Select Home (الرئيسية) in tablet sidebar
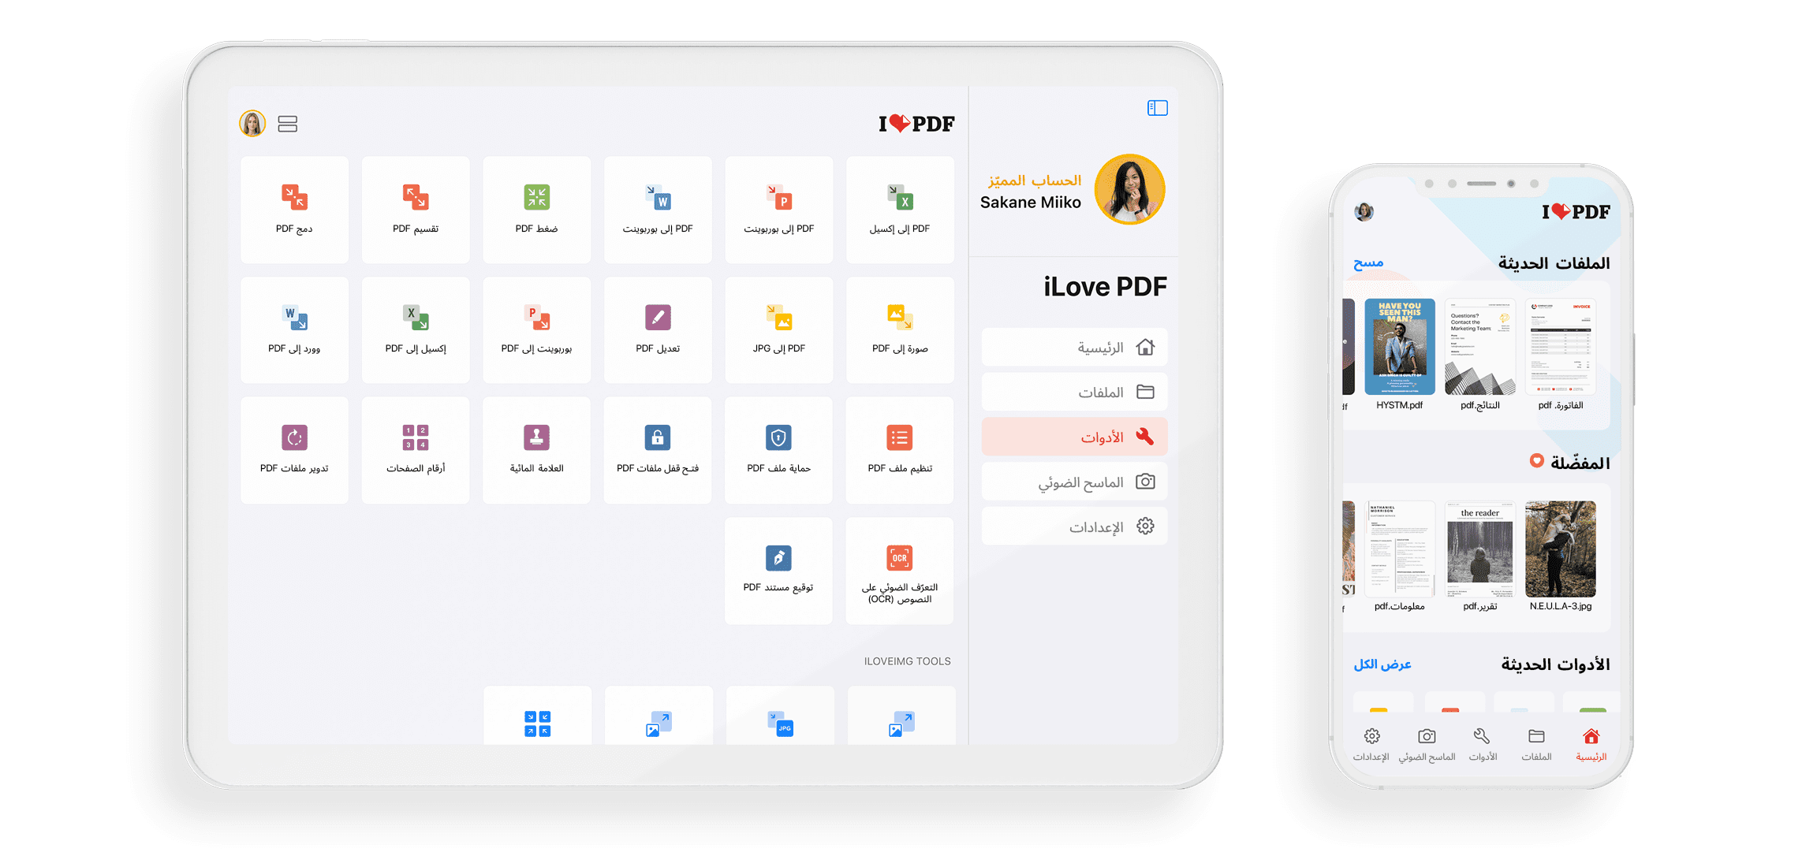1817x867 pixels. (x=1074, y=347)
